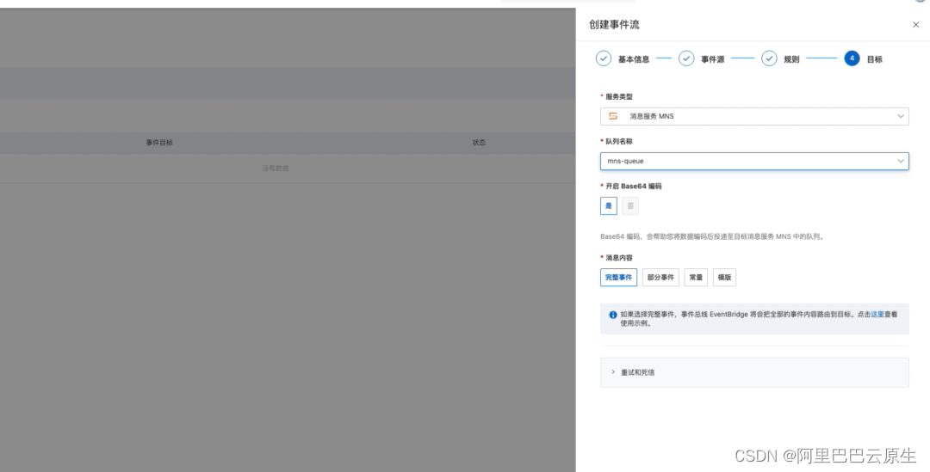Screen dimensions: 930x472
Task: Go to the 基本信息 step circle
Action: (603, 58)
